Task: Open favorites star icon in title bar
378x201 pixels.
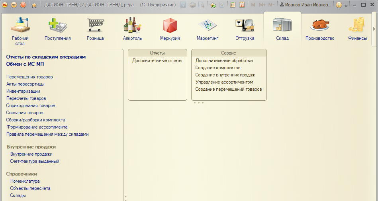Action: coord(34,5)
